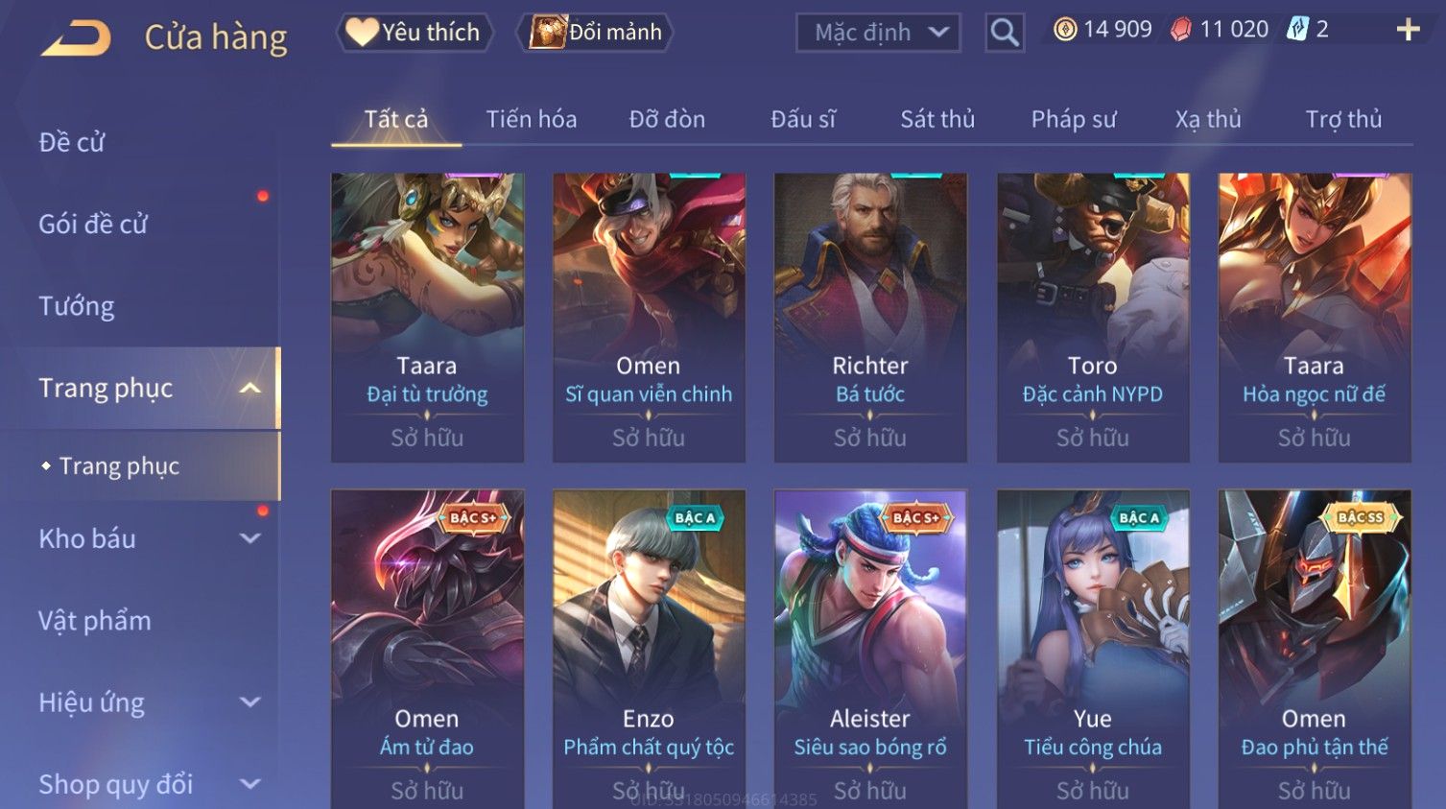
Task: Click the blue voucher ticket icon
Action: pyautogui.click(x=1297, y=30)
